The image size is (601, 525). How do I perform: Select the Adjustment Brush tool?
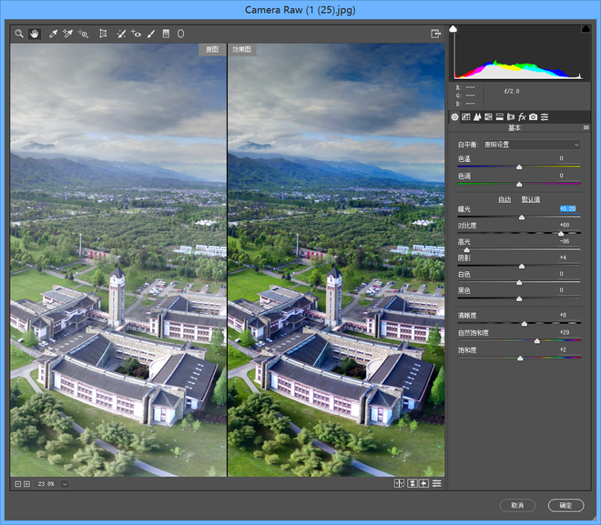151,34
